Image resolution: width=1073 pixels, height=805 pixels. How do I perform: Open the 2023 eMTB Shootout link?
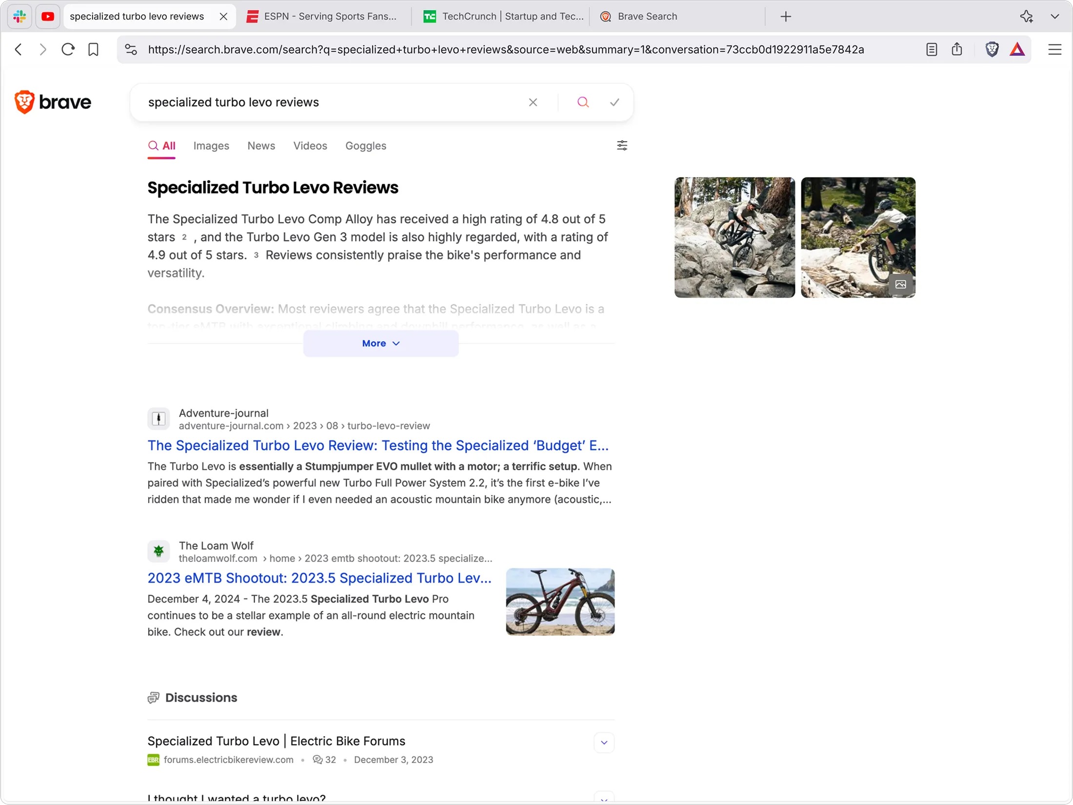pos(319,578)
